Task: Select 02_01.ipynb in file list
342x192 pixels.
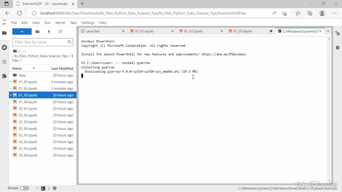Action: (x=43, y=108)
